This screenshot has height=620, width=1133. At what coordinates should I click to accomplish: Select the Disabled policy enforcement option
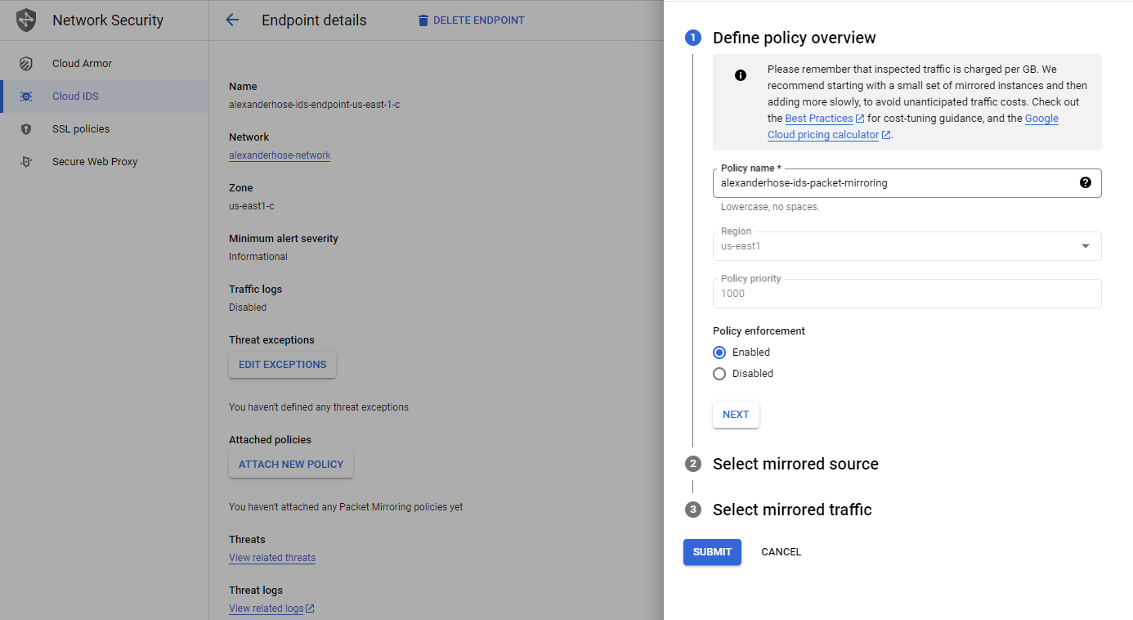coord(719,374)
